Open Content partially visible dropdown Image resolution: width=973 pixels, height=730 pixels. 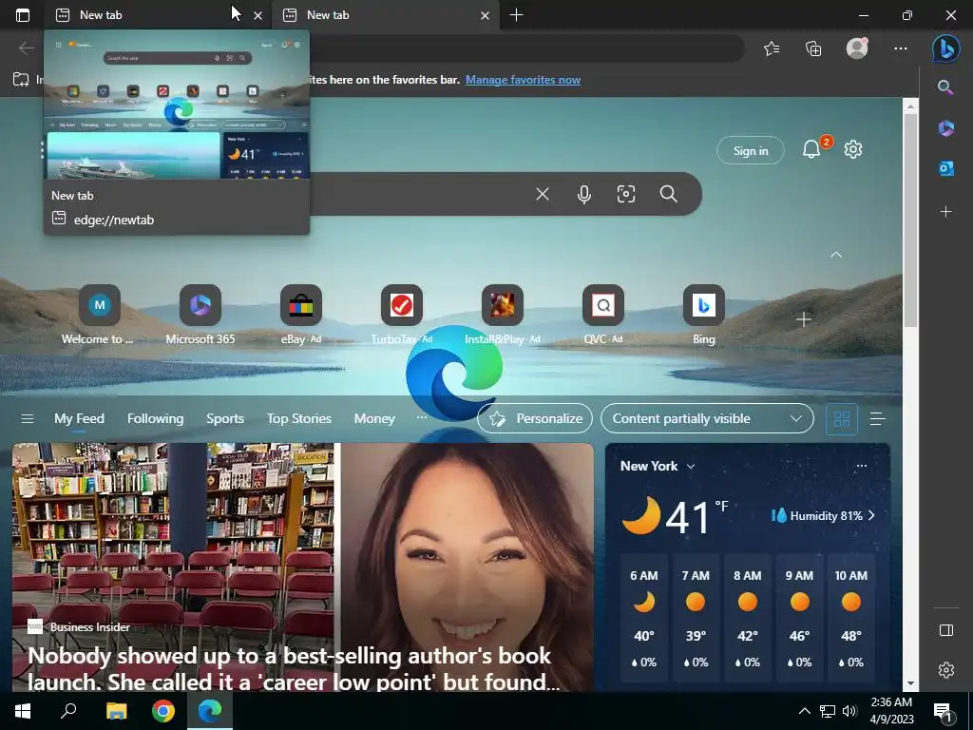click(x=707, y=419)
